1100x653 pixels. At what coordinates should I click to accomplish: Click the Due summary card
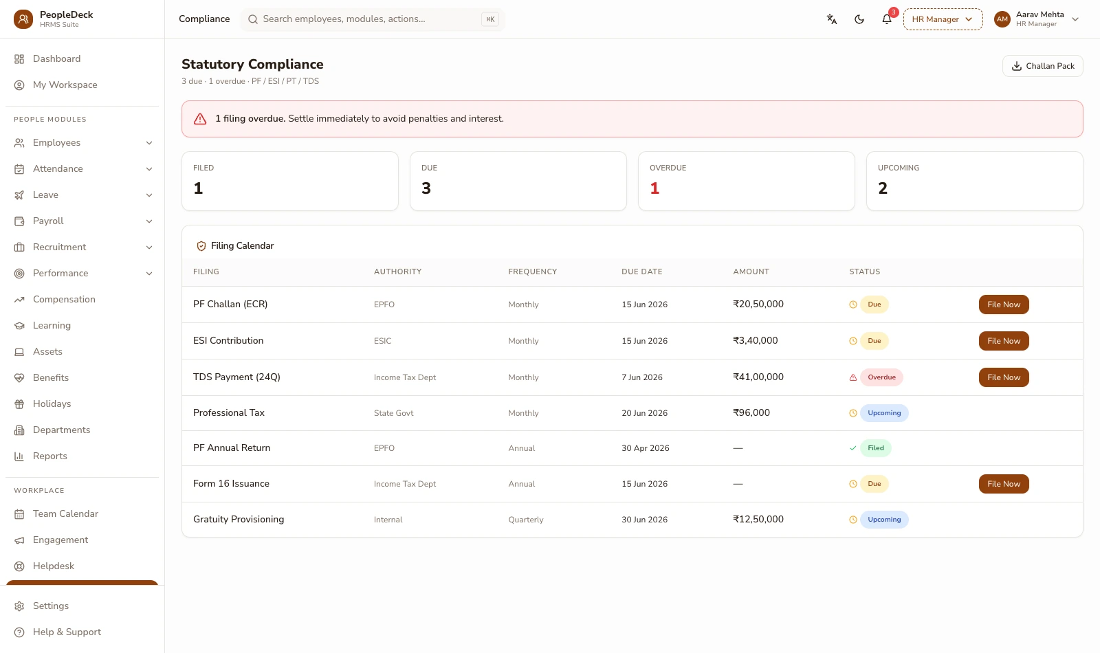[518, 181]
